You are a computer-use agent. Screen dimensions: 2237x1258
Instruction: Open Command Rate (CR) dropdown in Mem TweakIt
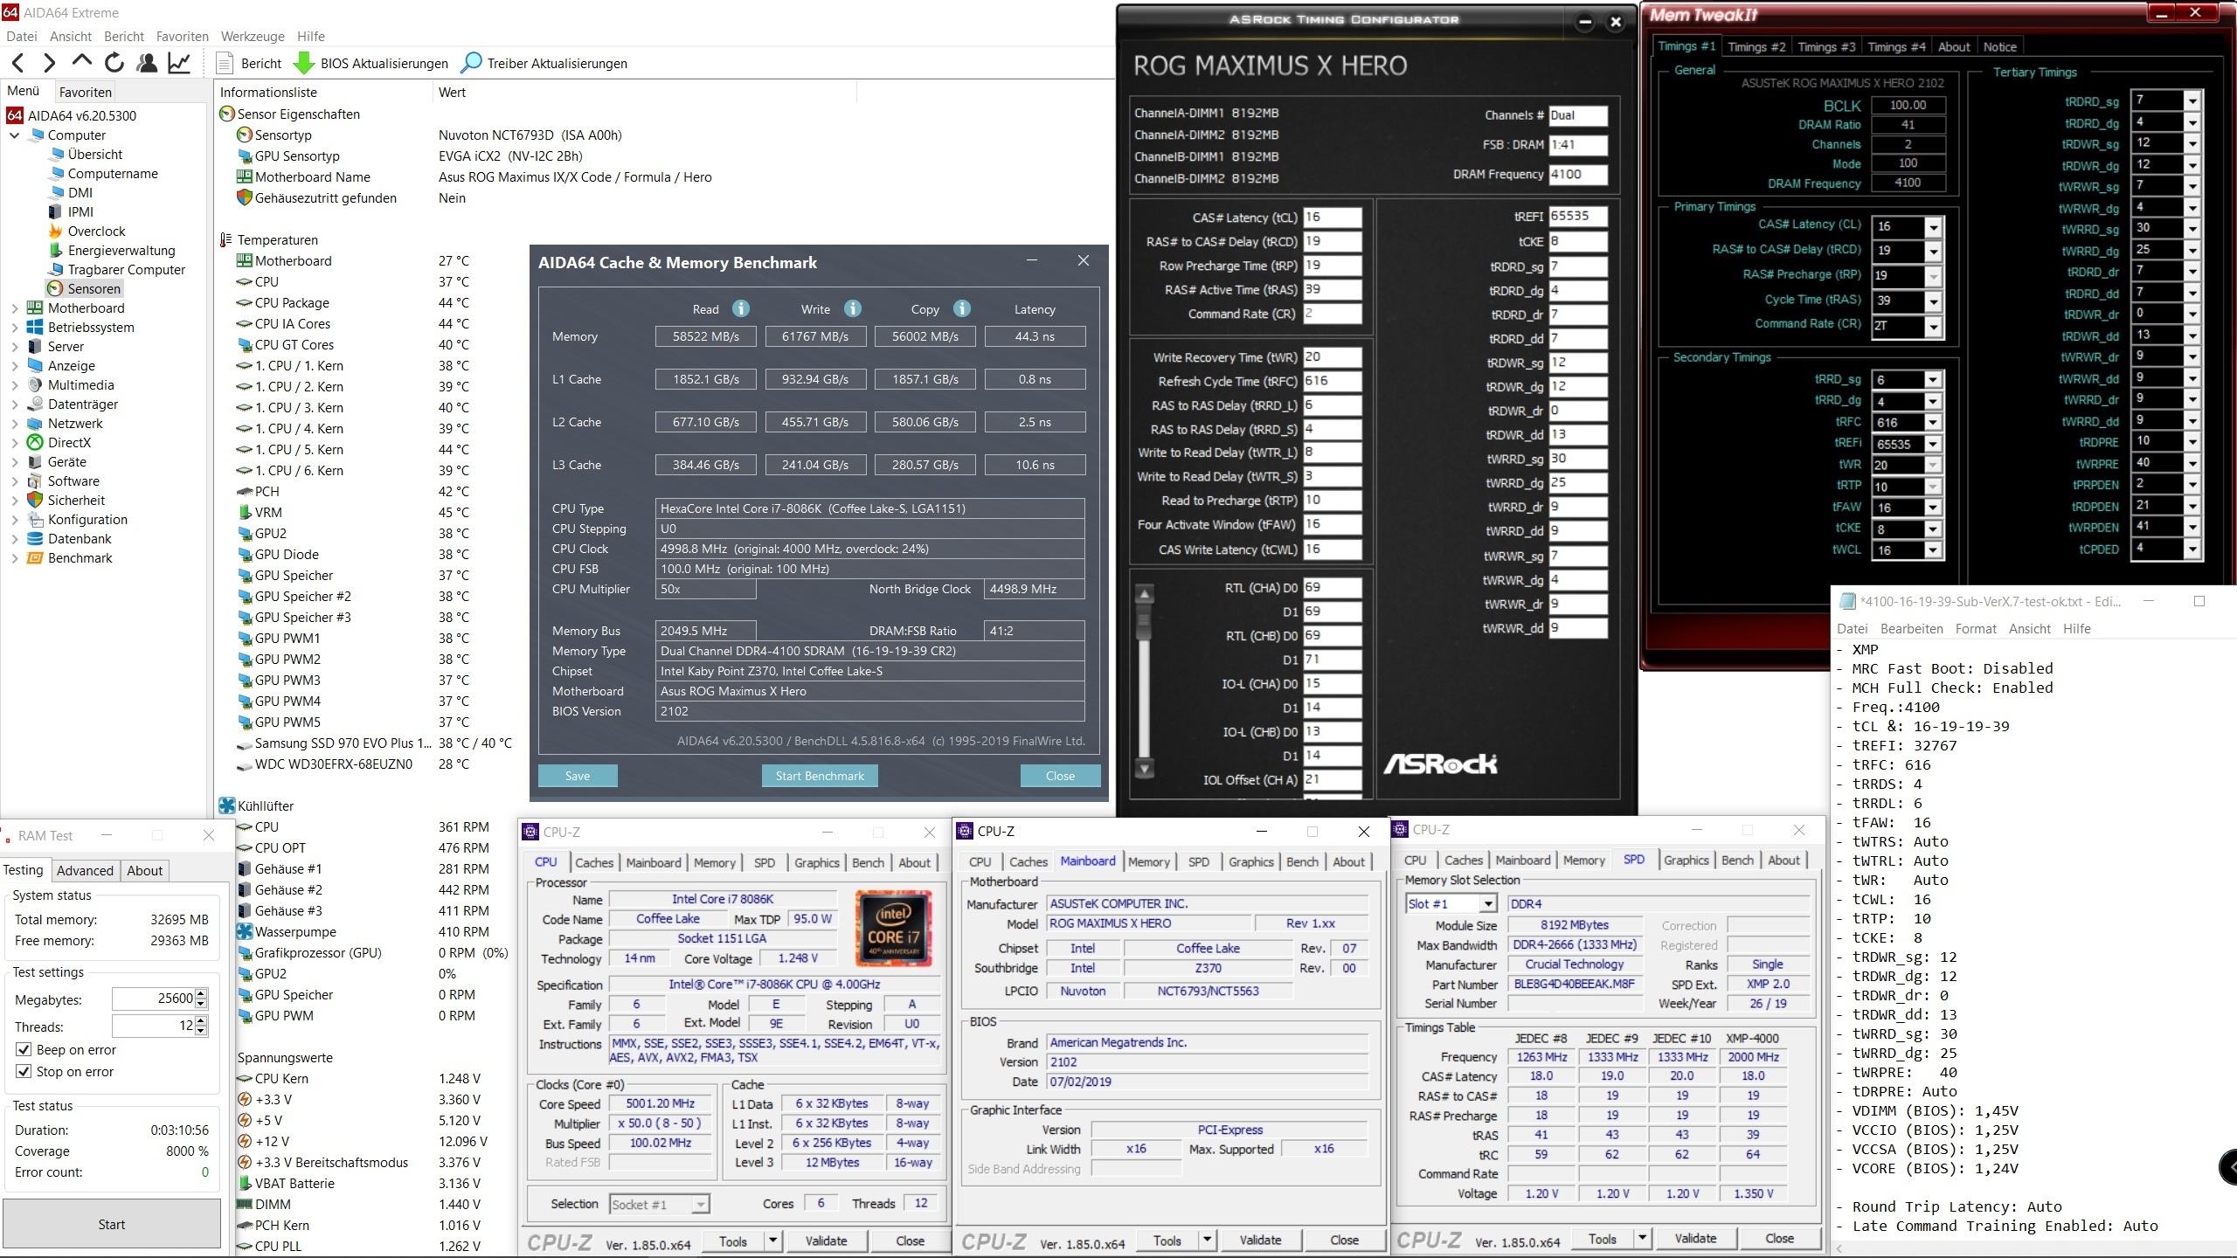point(1933,327)
